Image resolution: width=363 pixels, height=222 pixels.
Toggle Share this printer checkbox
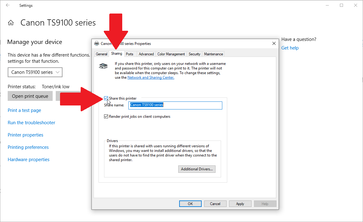point(106,98)
